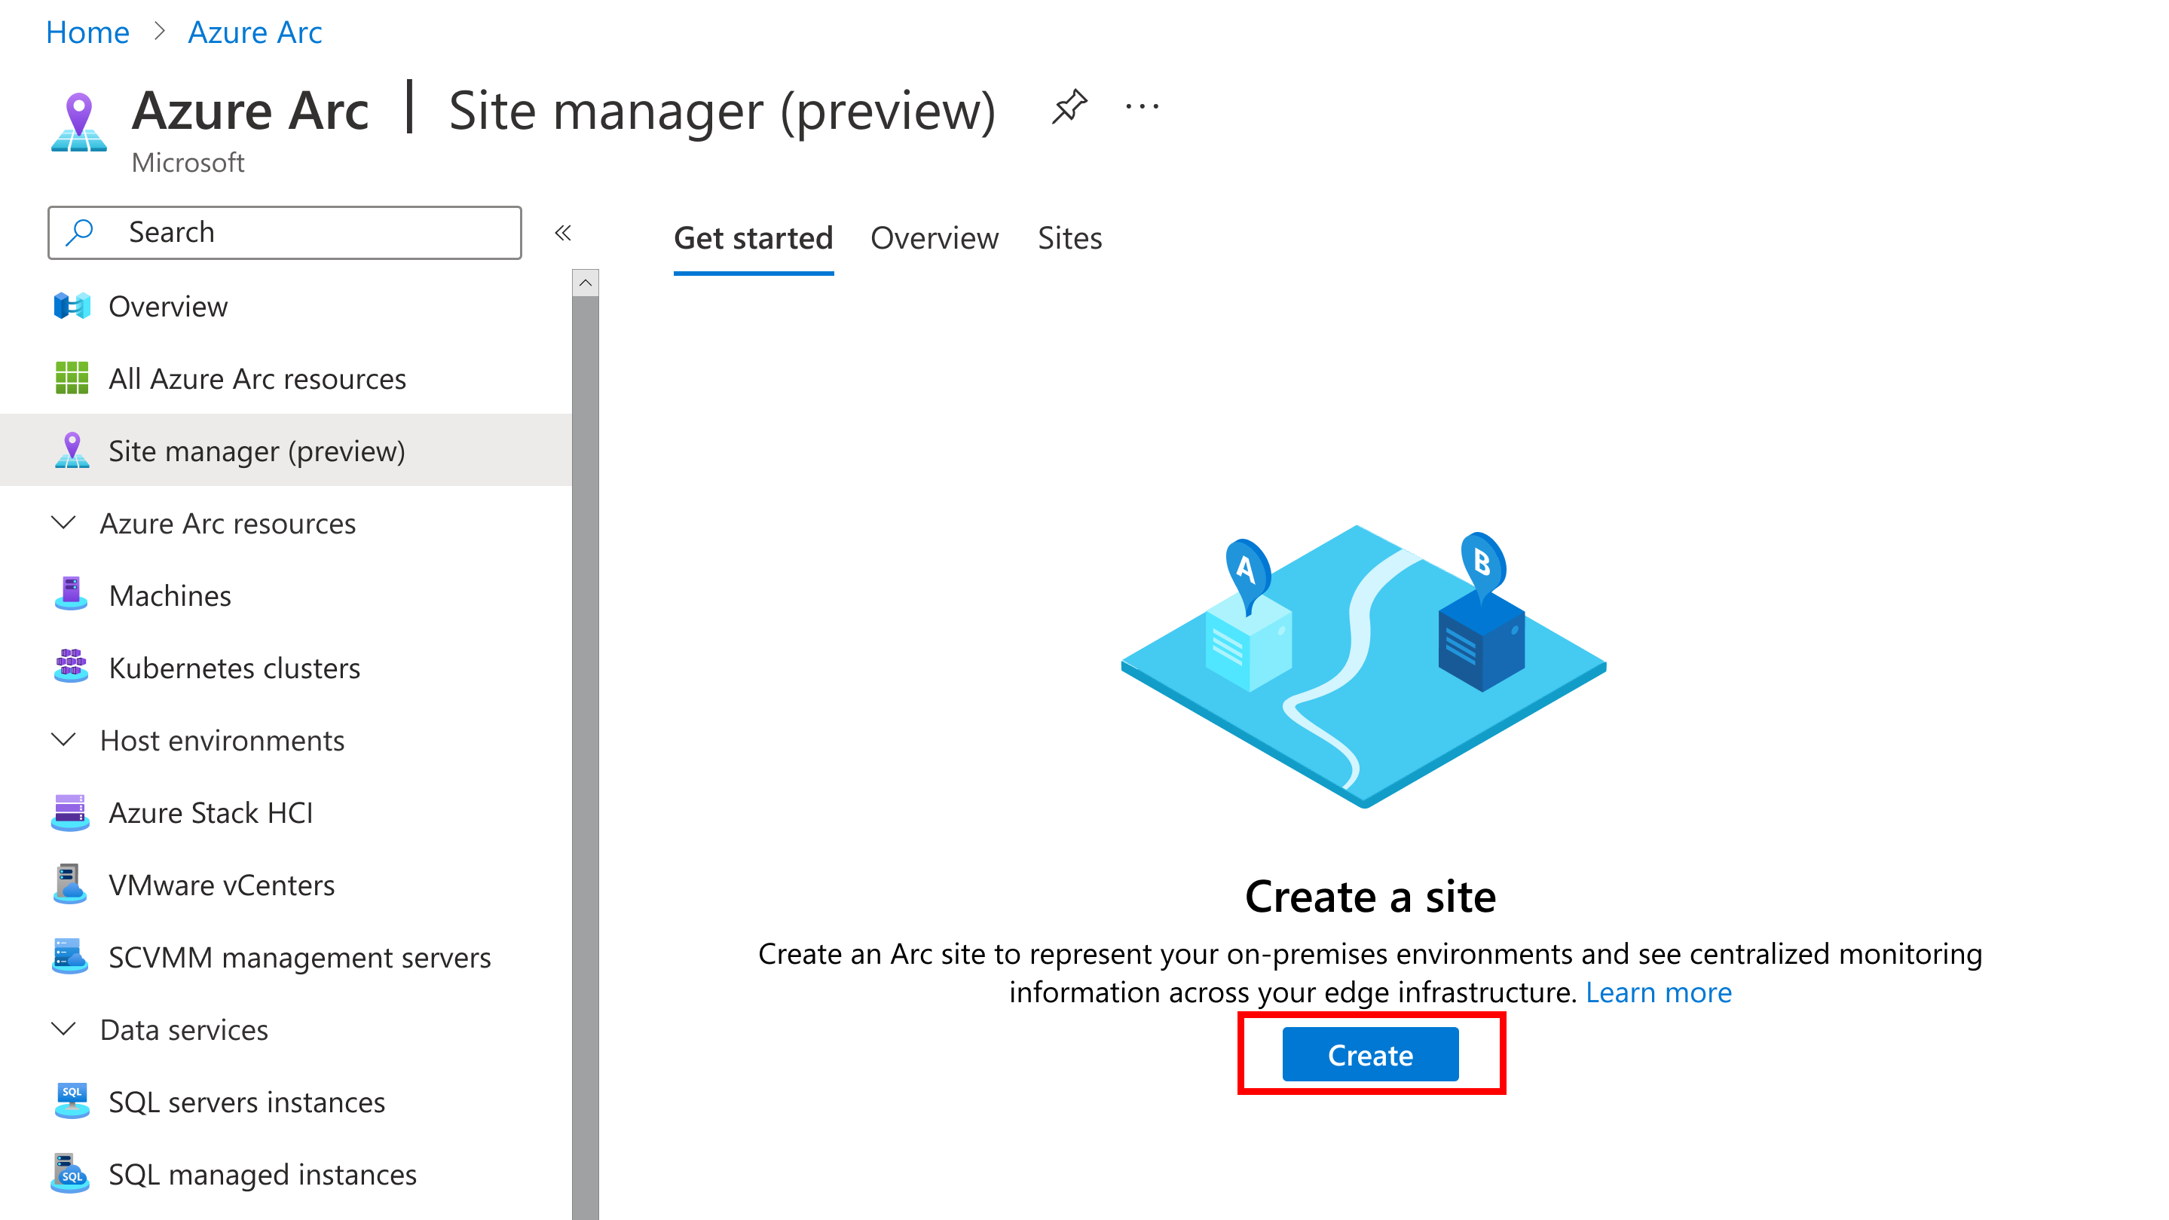Click the Create site button
This screenshot has height=1220, width=2169.
click(x=1371, y=1055)
